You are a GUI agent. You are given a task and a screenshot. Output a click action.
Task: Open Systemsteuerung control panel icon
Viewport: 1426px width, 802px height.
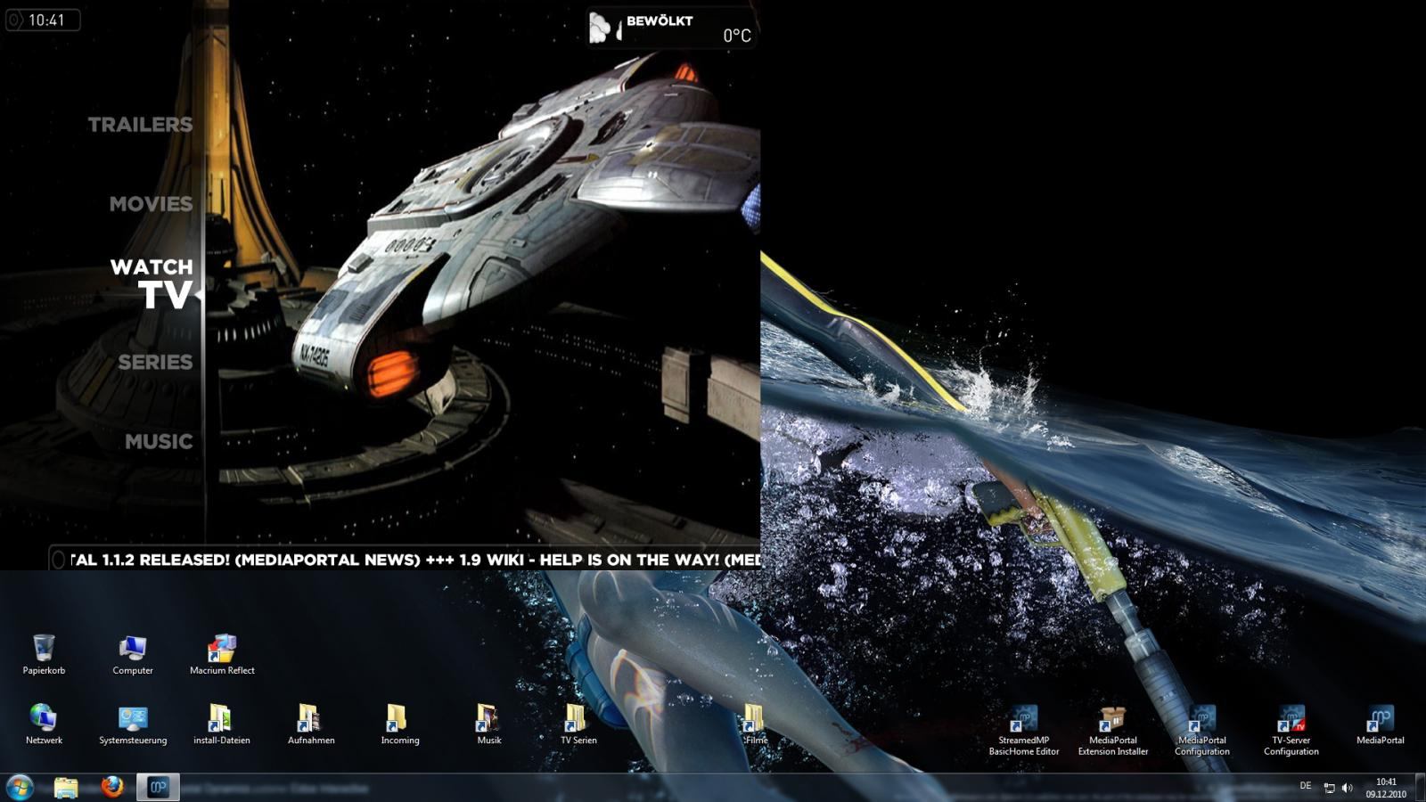(x=133, y=724)
